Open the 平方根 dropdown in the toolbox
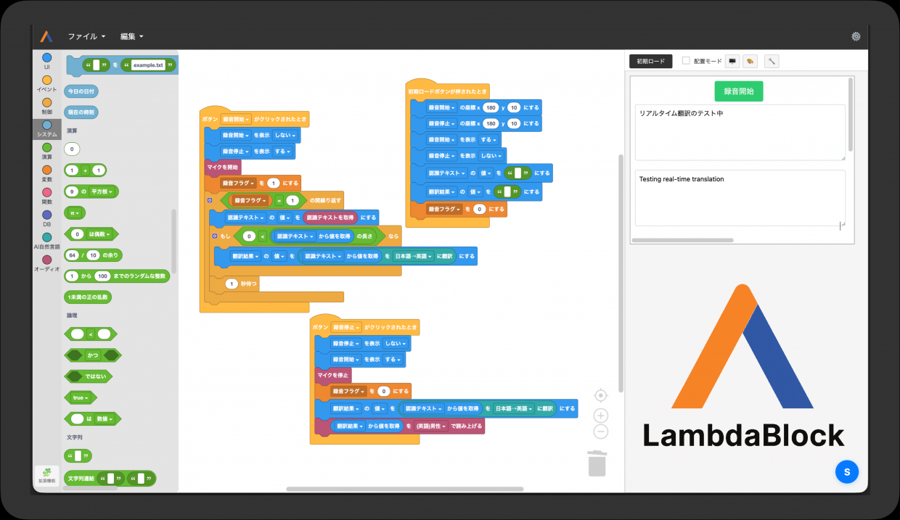 103,192
